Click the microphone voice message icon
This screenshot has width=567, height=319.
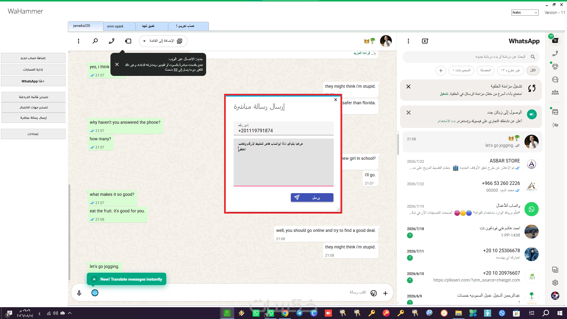point(79,293)
